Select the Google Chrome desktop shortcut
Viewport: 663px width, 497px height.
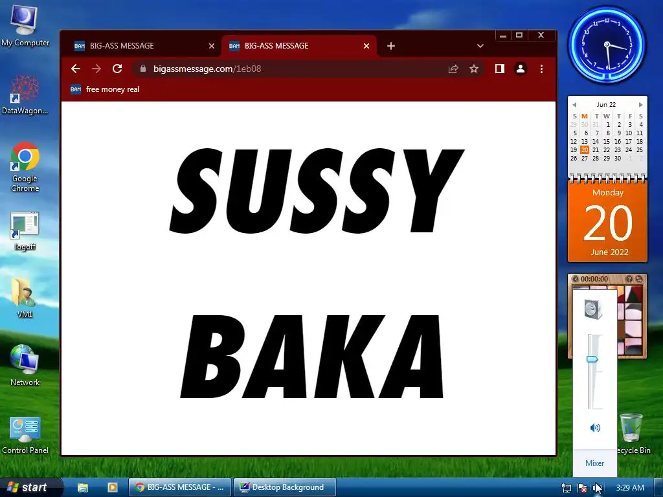[25, 167]
